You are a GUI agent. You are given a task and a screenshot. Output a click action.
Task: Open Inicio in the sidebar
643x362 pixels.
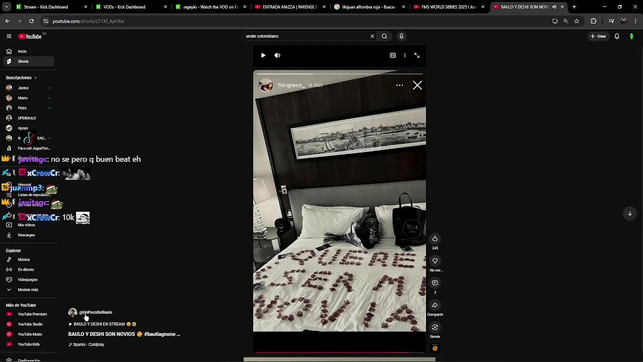[28, 51]
